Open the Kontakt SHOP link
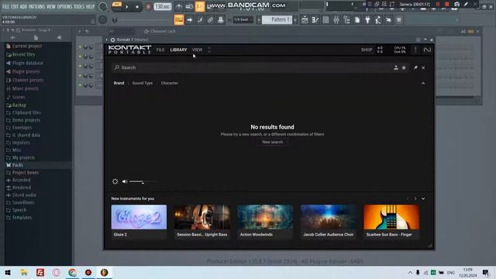Viewport: 496px width, 279px height. [367, 50]
